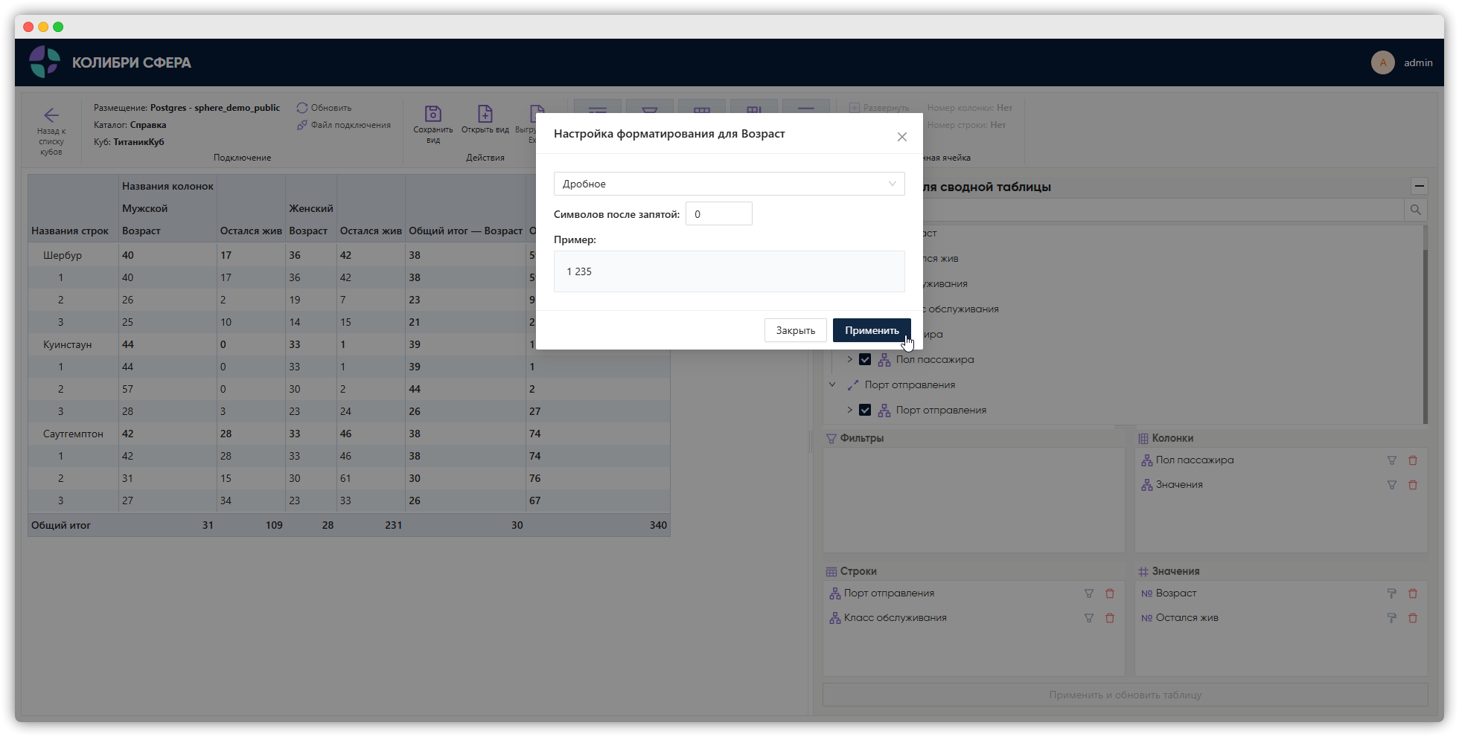Viewport: 1459px width, 737px height.
Task: Click the Саутгемптон row header
Action: (73, 434)
